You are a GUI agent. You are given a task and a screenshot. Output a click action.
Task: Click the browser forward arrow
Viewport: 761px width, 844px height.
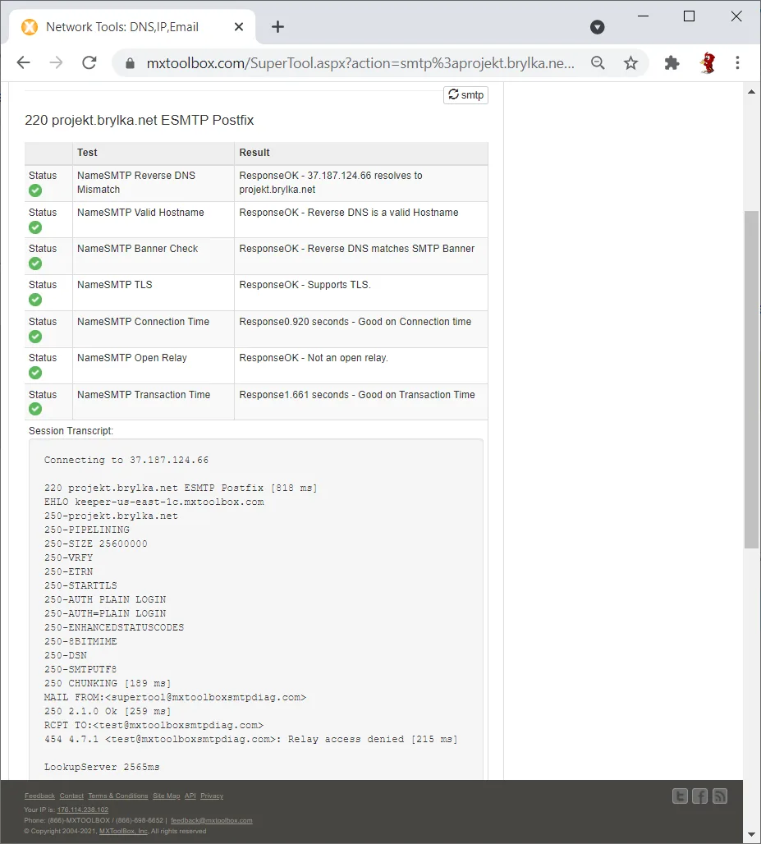[56, 63]
